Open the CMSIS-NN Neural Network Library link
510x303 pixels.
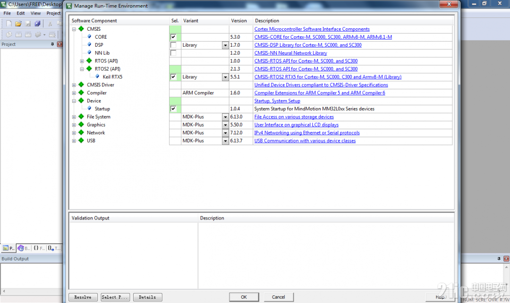tap(290, 53)
